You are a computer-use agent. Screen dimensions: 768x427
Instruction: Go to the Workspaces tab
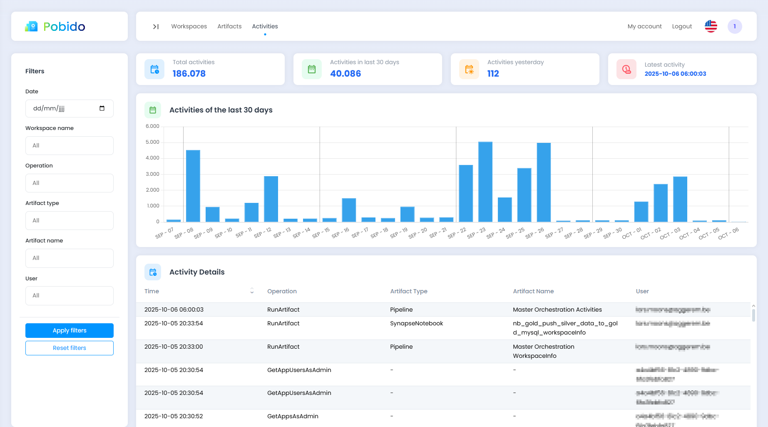[189, 26]
